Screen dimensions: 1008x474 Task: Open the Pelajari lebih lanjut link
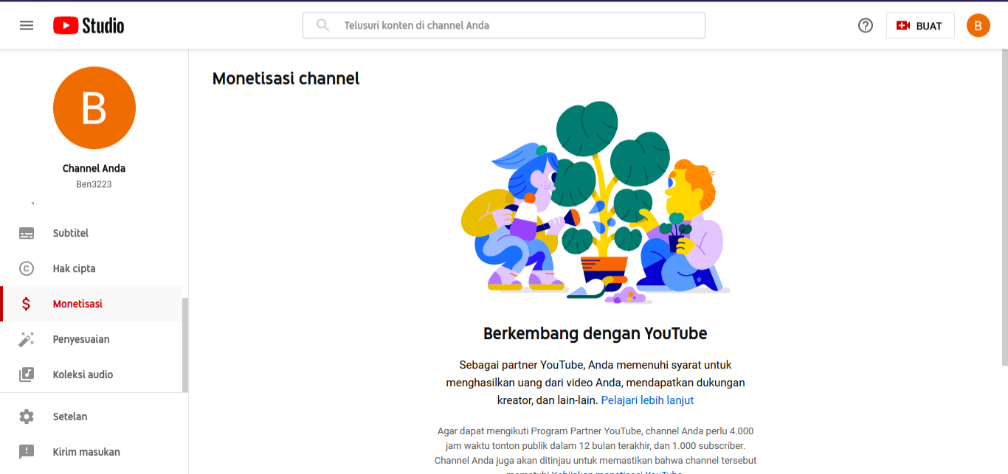[647, 400]
